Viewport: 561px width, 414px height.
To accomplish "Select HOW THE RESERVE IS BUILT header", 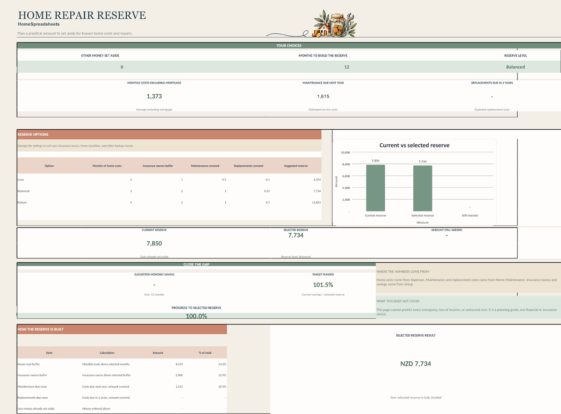I will pos(122,329).
